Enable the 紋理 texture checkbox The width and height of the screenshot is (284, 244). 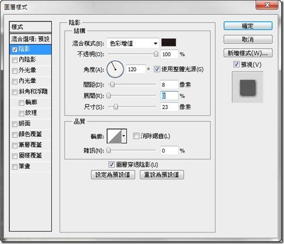click(x=21, y=113)
